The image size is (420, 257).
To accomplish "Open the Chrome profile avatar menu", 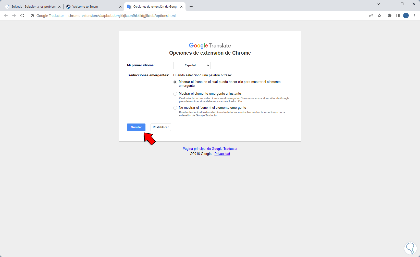I will (406, 16).
